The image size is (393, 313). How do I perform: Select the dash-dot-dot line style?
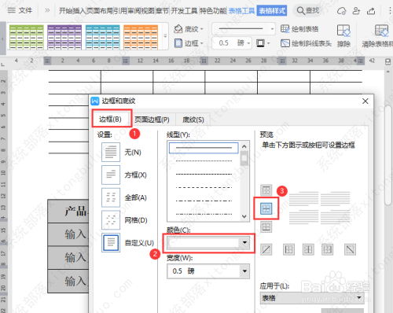pyautogui.click(x=204, y=214)
